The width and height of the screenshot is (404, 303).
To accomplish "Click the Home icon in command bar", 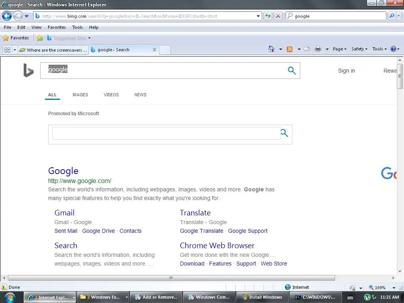I will click(271, 49).
